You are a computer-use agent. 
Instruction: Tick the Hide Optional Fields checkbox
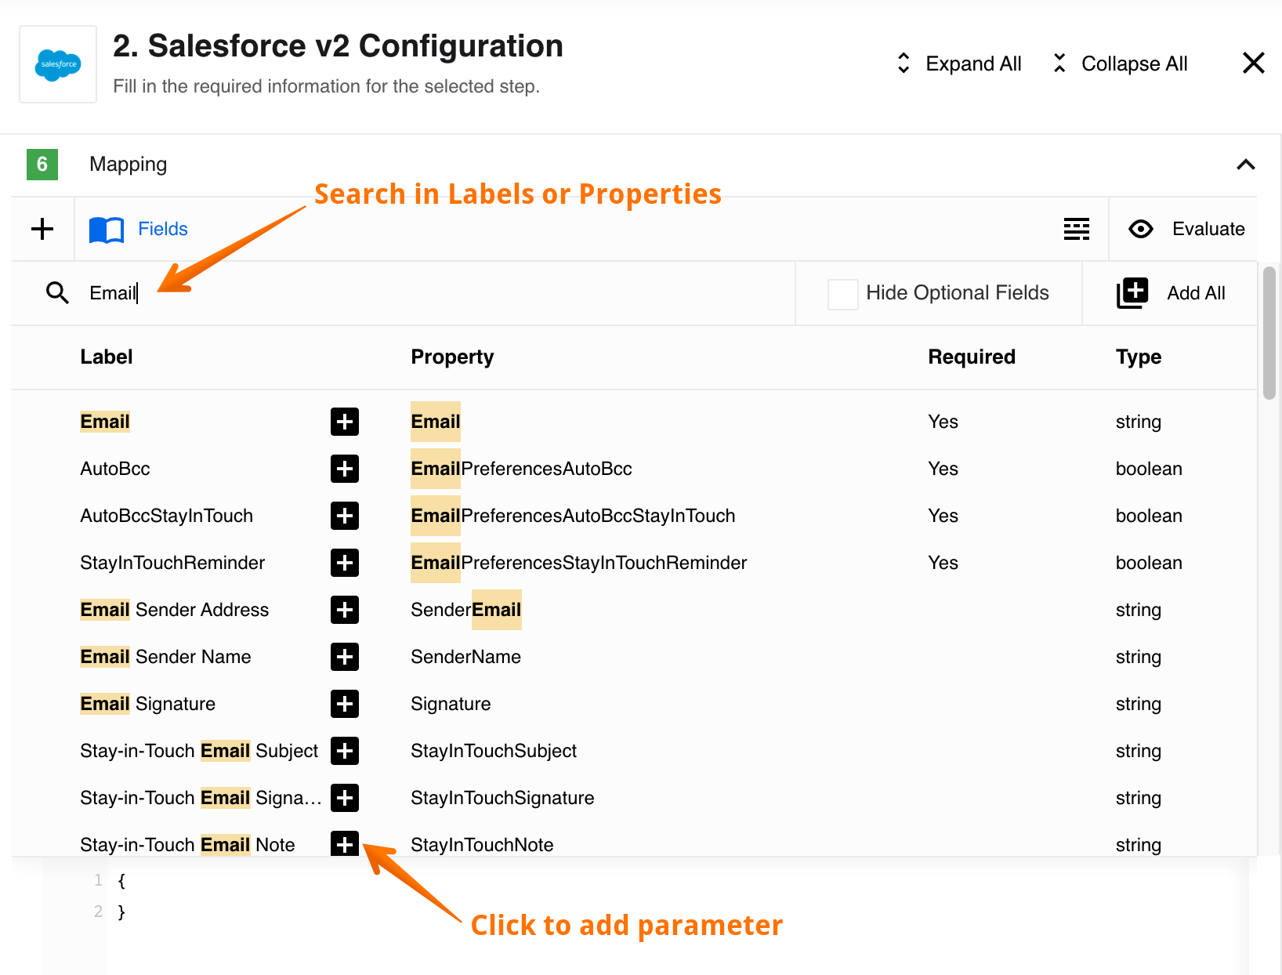point(843,294)
